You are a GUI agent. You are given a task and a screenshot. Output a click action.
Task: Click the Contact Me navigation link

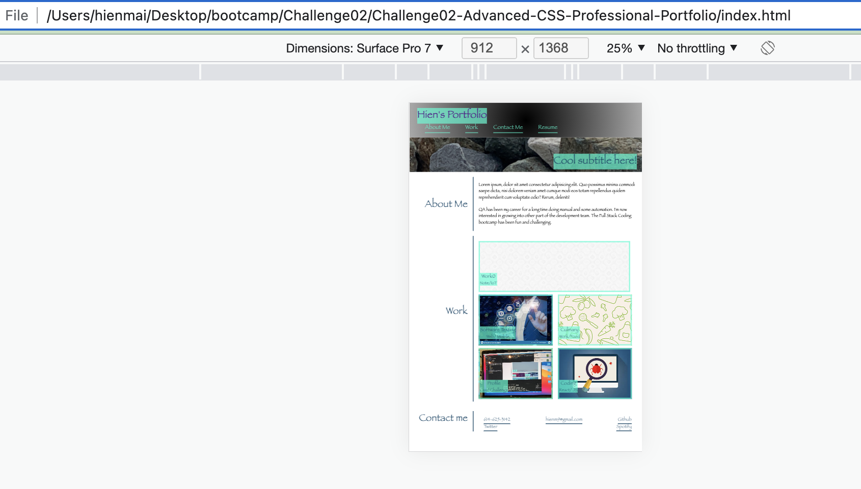pyautogui.click(x=507, y=127)
